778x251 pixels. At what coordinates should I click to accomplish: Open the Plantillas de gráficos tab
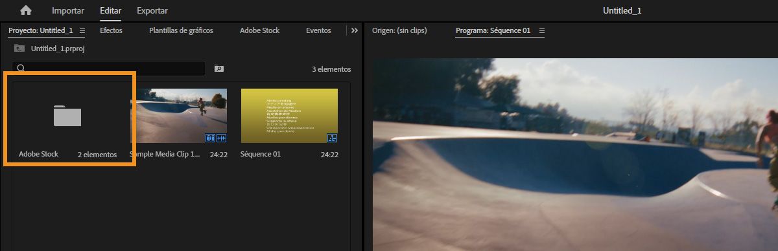pos(181,30)
